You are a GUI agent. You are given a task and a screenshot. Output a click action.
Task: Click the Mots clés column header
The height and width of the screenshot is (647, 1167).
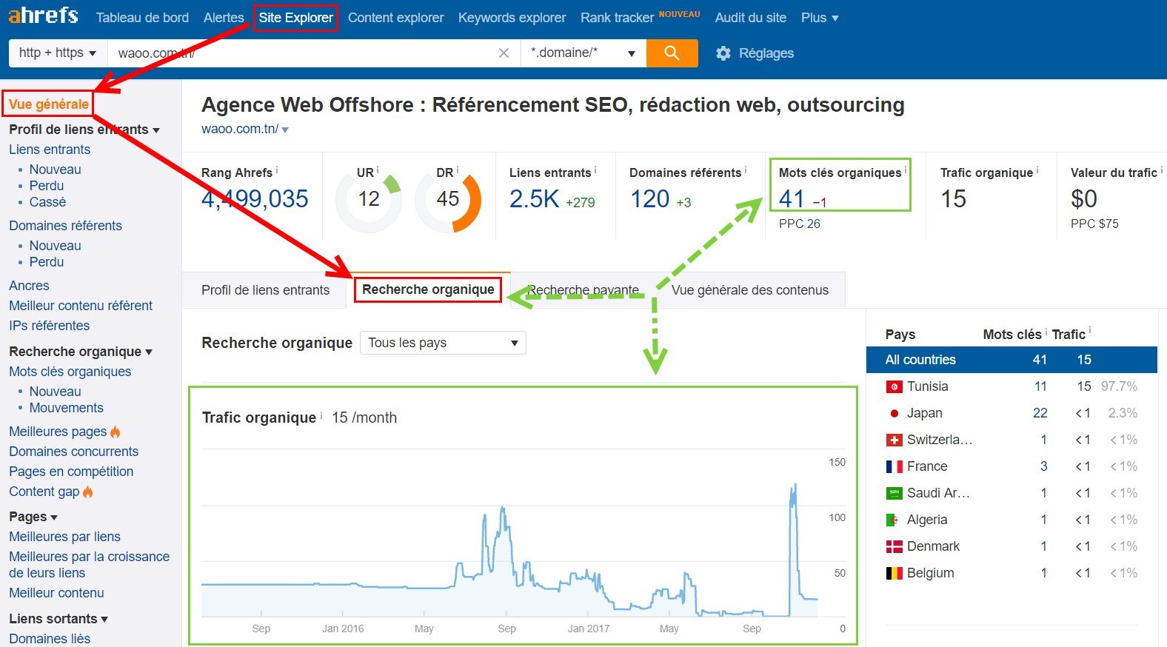point(1011,335)
